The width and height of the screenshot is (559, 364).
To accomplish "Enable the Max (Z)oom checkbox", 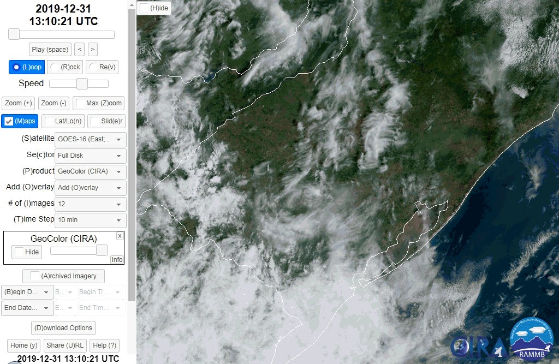I will tap(99, 103).
